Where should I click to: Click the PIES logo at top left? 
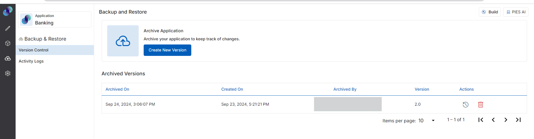(x=8, y=11)
